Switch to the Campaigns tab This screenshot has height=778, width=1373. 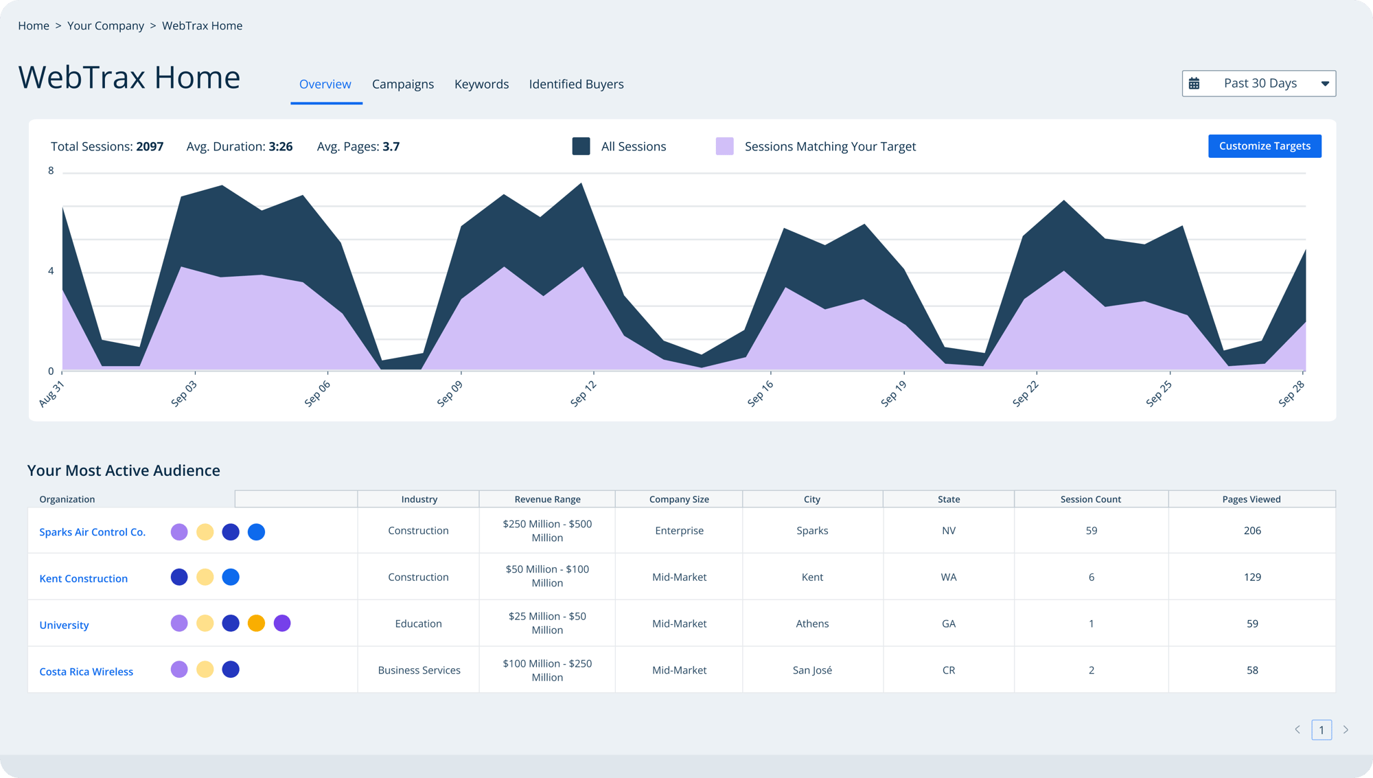[x=403, y=84]
